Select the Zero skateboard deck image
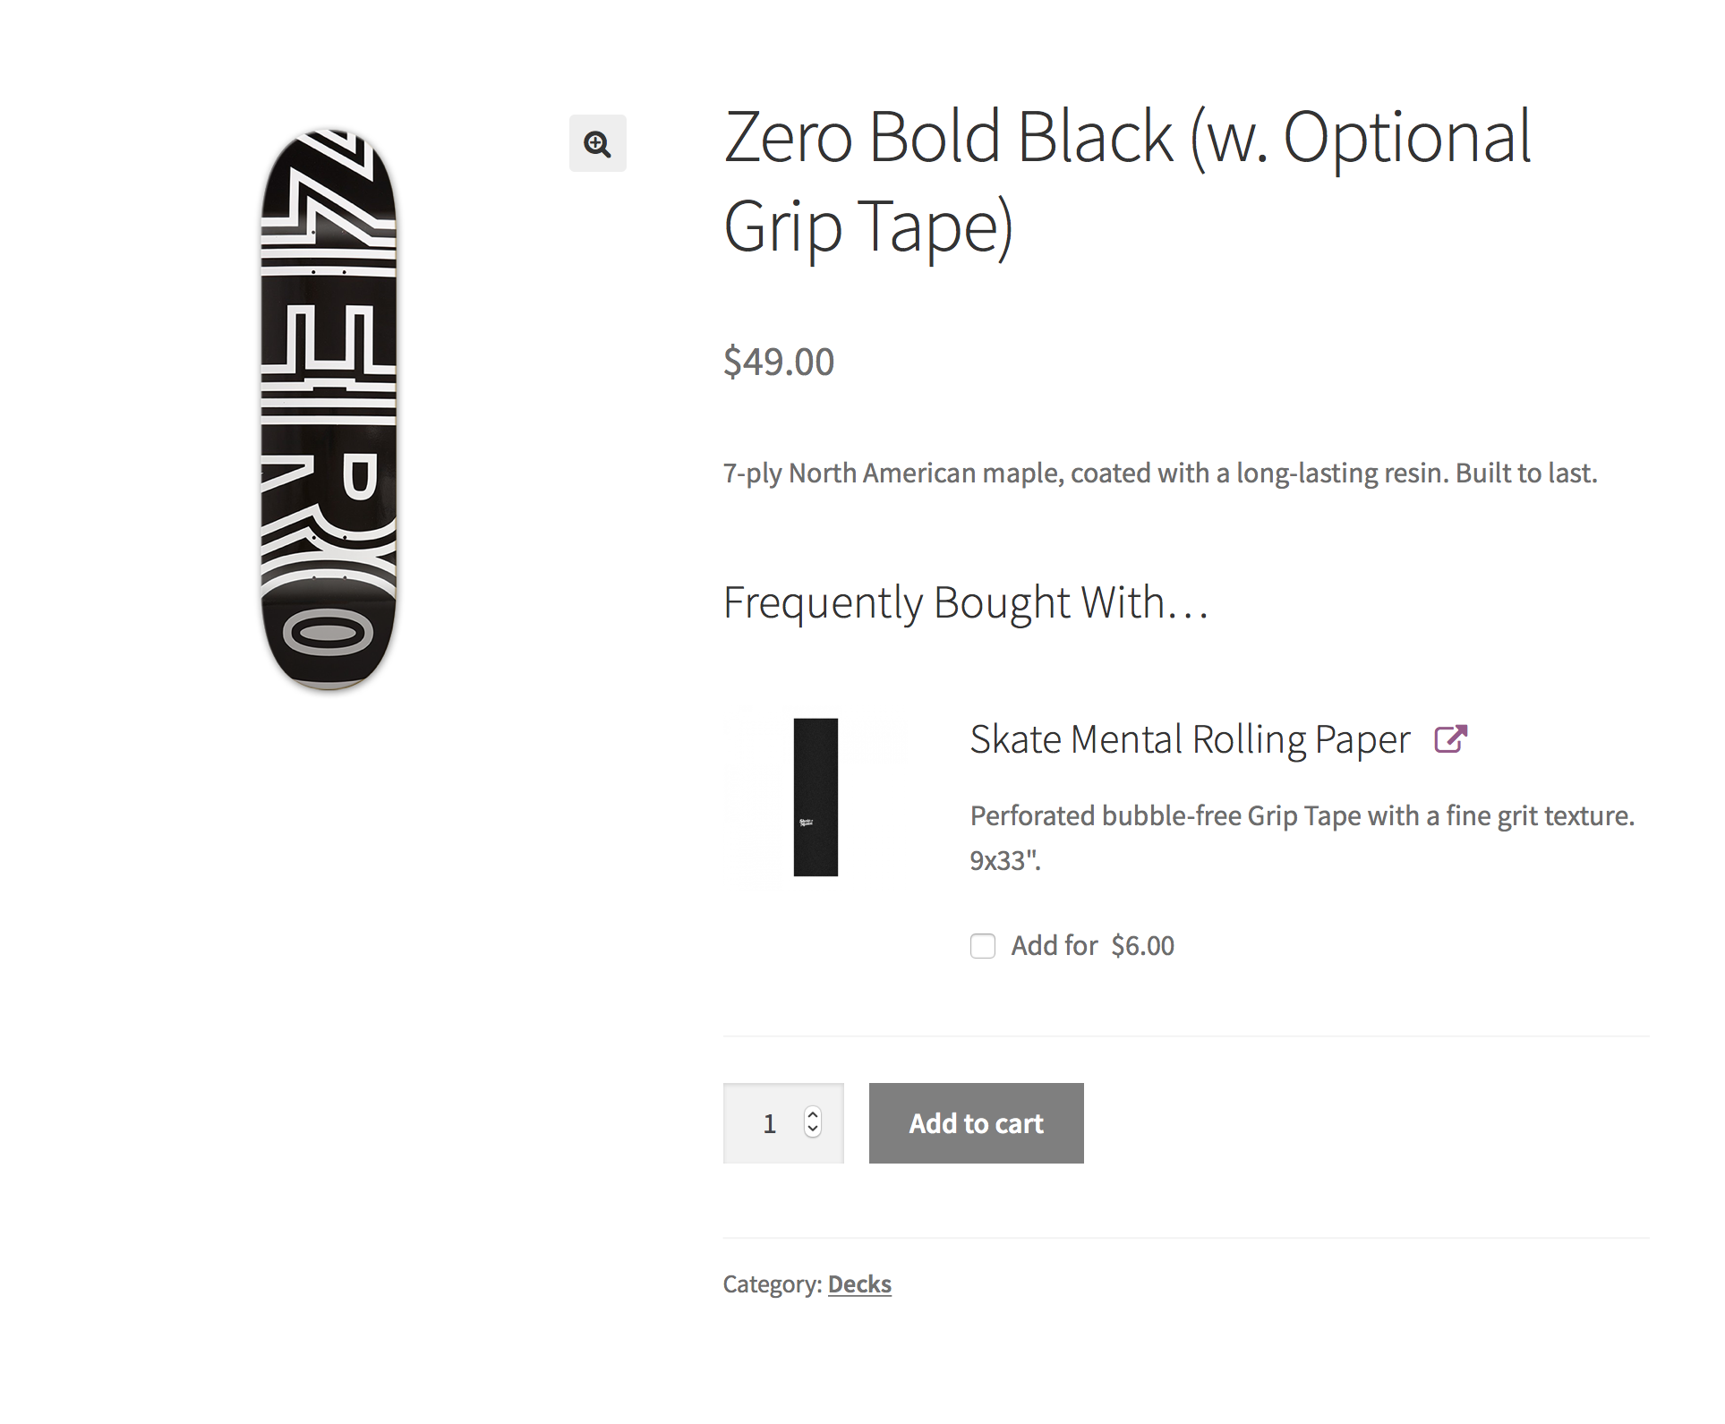The height and width of the screenshot is (1424, 1725). pos(329,409)
